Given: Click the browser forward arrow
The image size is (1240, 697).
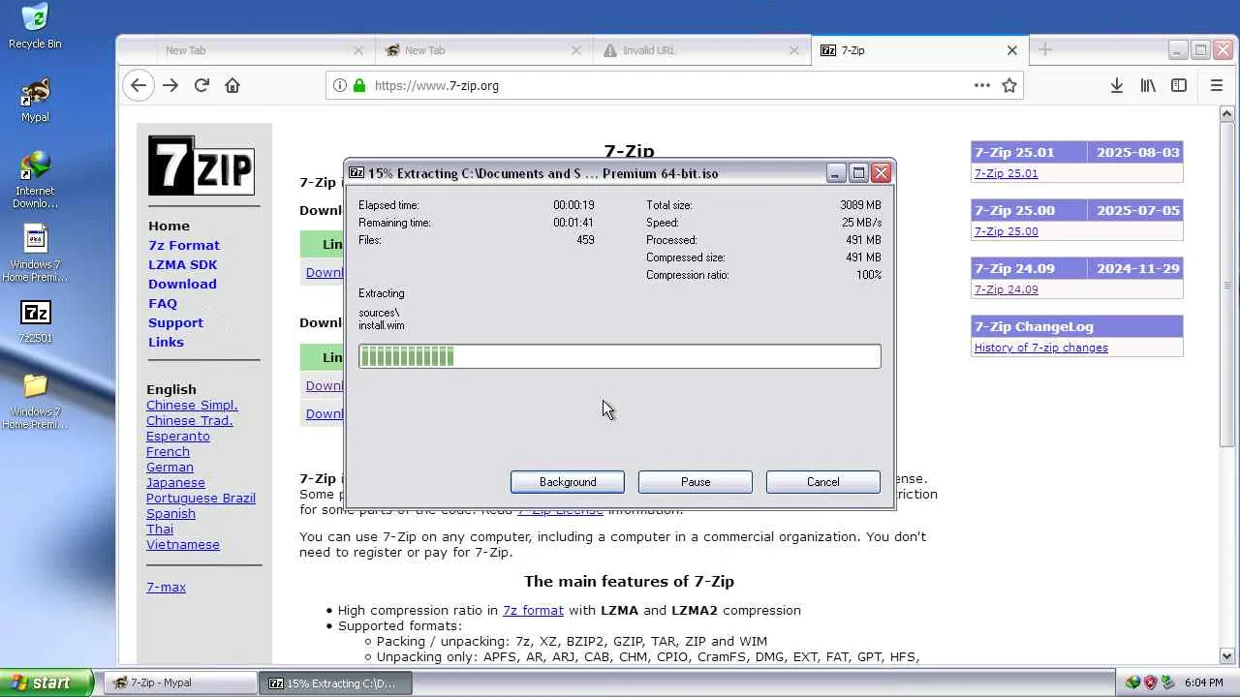Looking at the screenshot, I should click(x=170, y=85).
